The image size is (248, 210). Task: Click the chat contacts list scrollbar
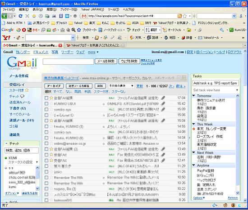[37, 178]
